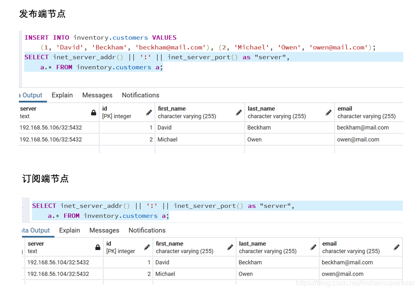Select publisher server column header
The image size is (419, 291).
pos(59,113)
